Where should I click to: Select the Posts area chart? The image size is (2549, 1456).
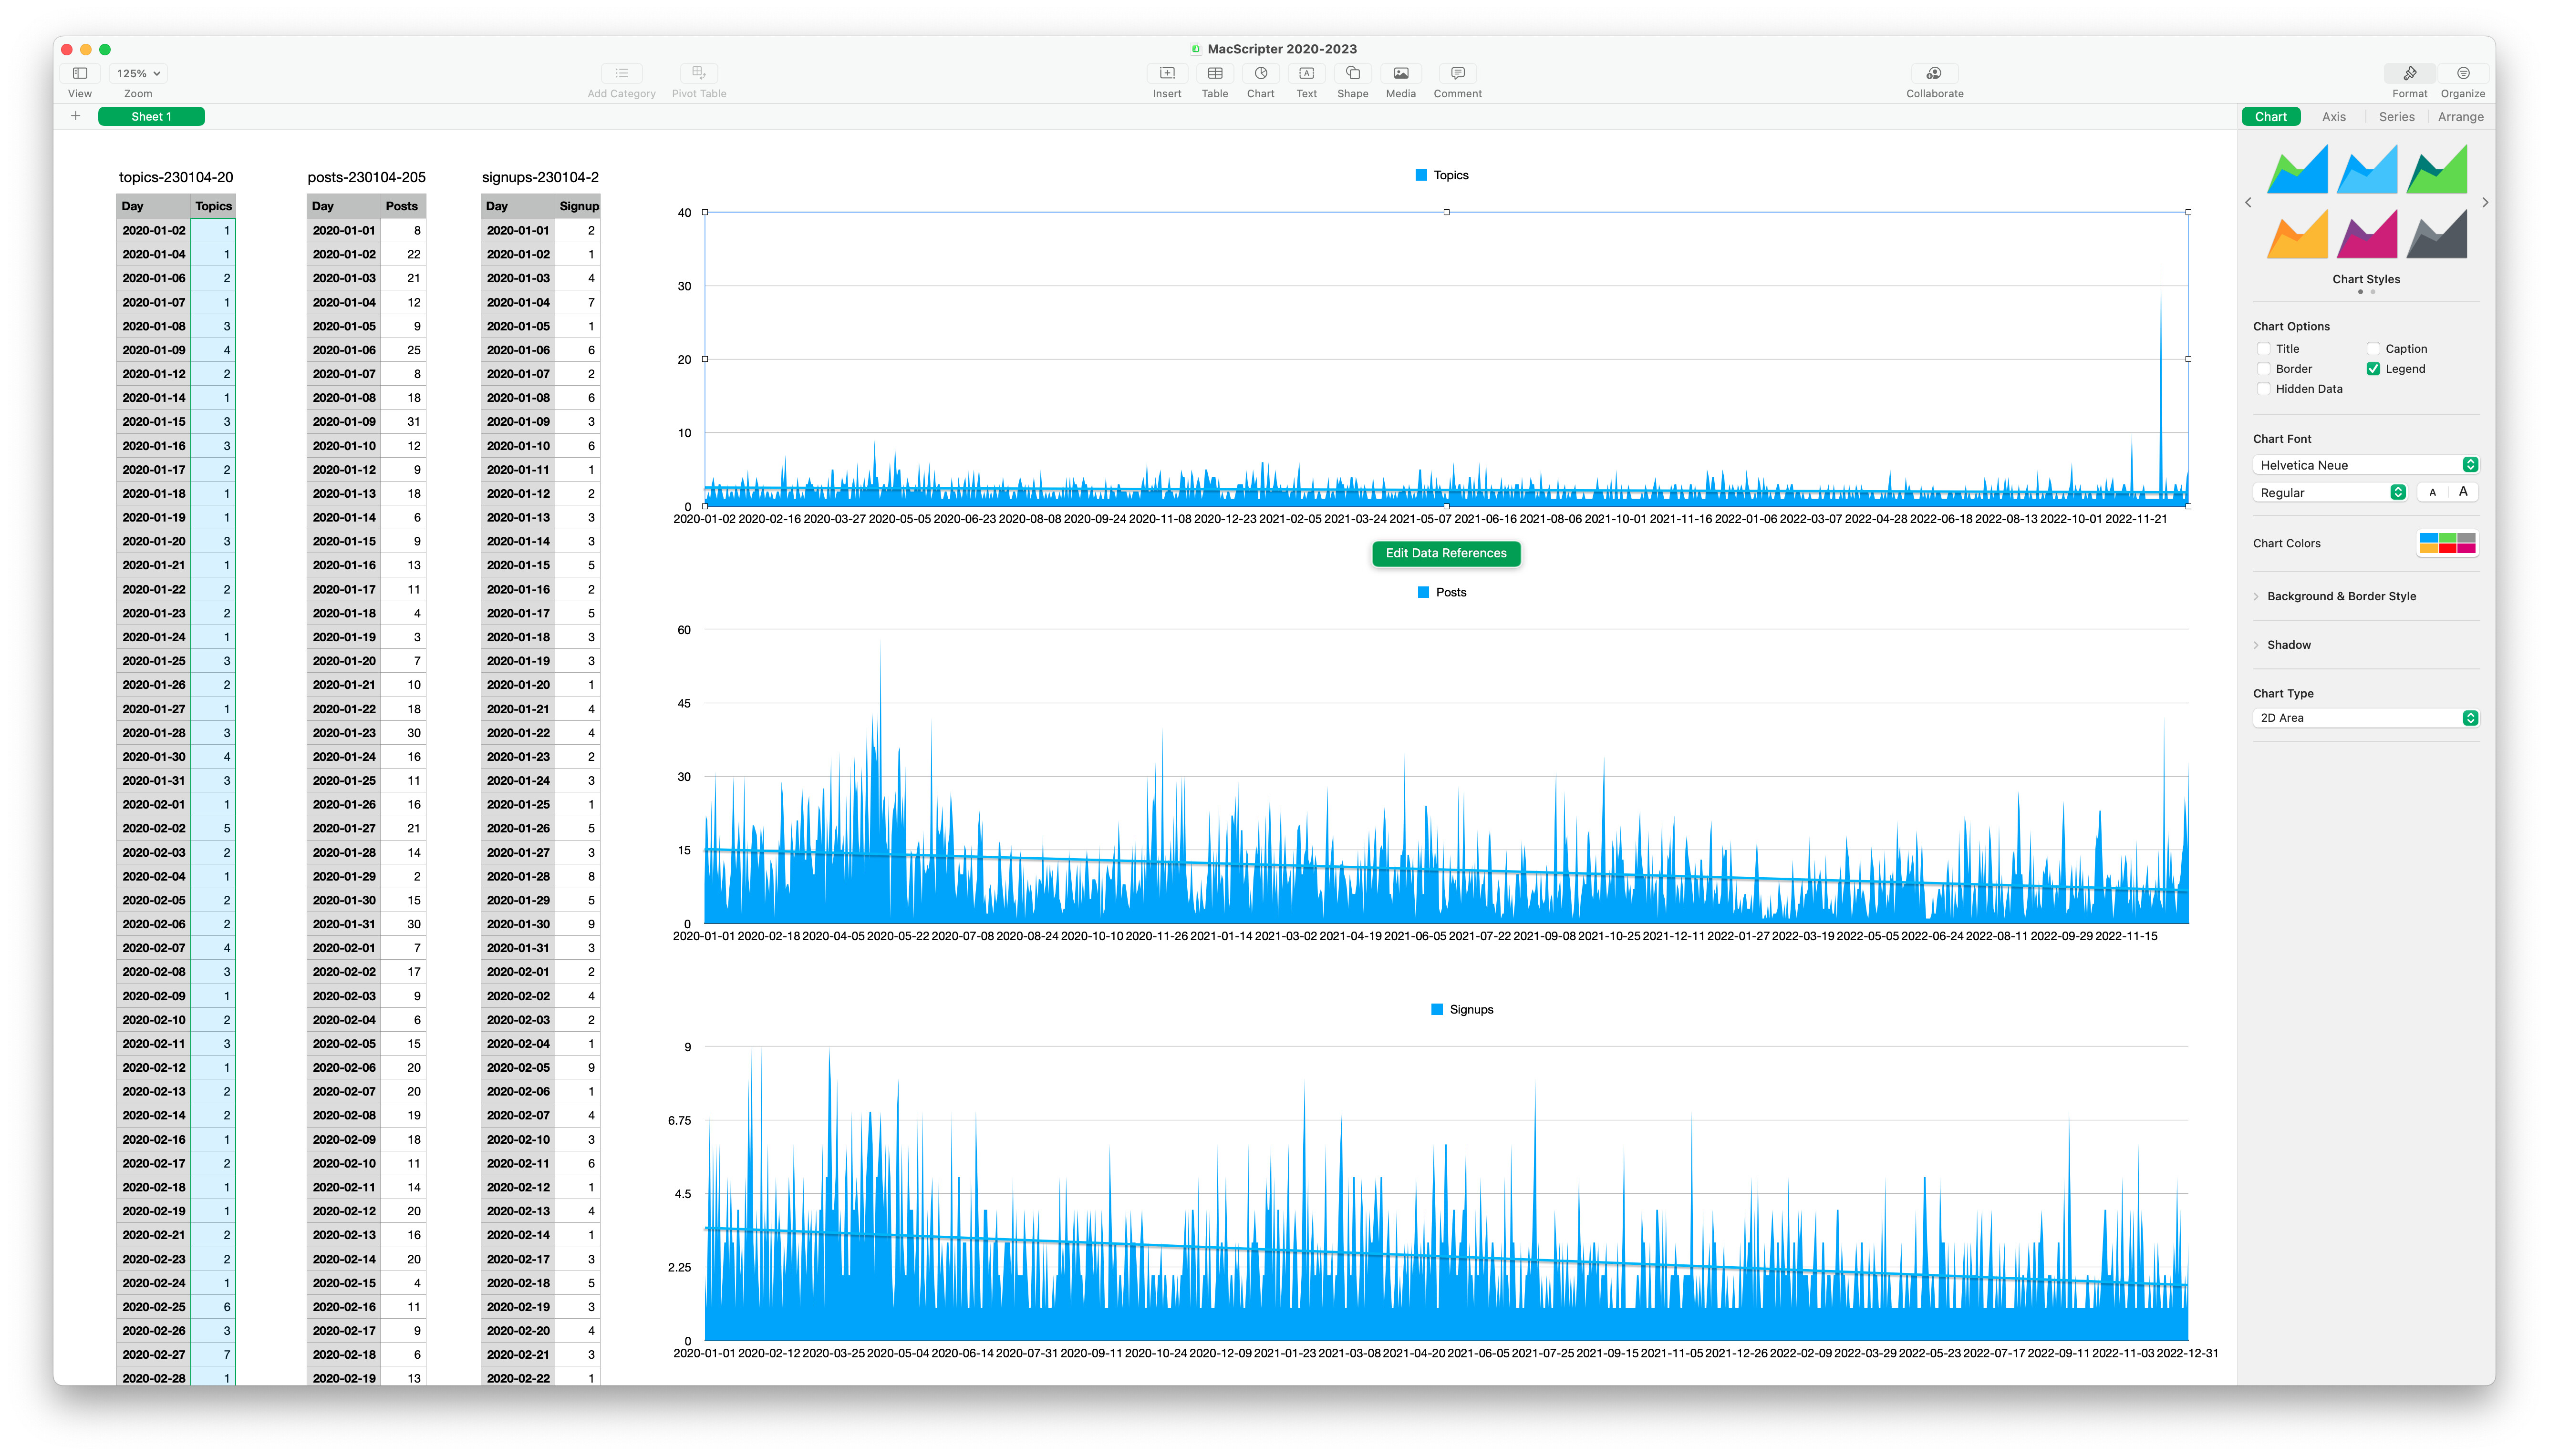click(x=1446, y=776)
